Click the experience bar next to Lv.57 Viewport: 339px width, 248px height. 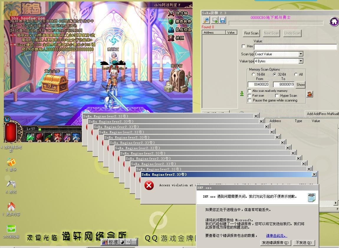pyautogui.click(x=60, y=129)
